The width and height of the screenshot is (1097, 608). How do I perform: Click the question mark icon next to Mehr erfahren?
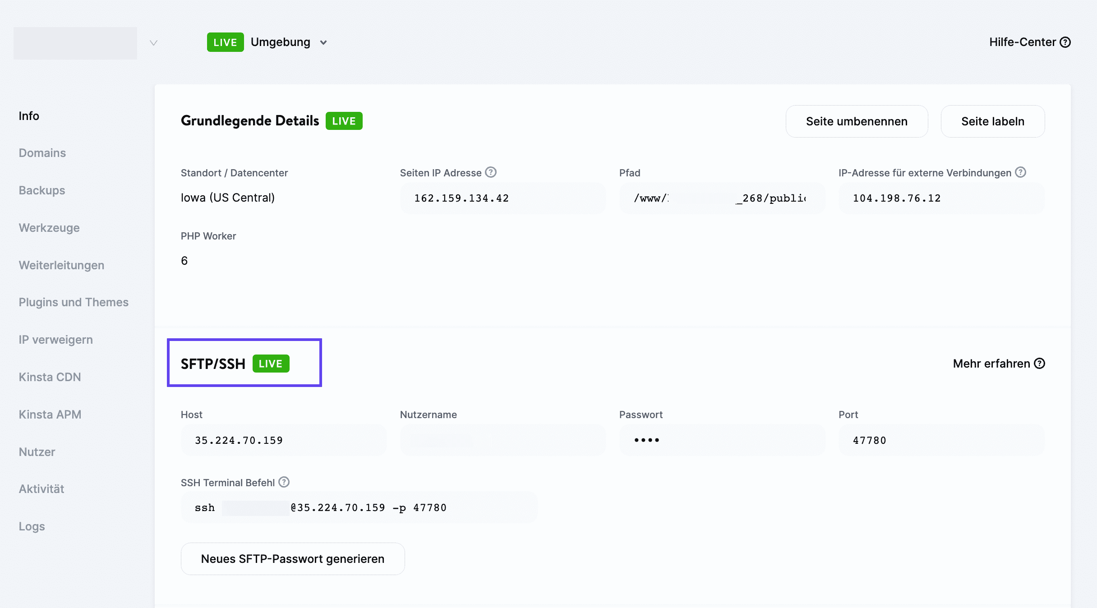[x=1040, y=364]
